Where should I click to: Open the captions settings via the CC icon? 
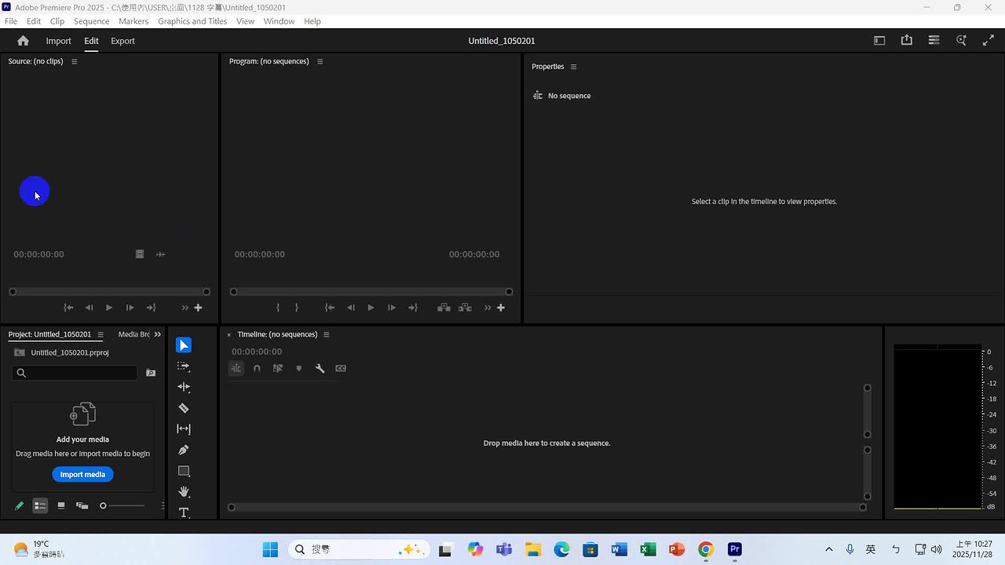coord(340,368)
